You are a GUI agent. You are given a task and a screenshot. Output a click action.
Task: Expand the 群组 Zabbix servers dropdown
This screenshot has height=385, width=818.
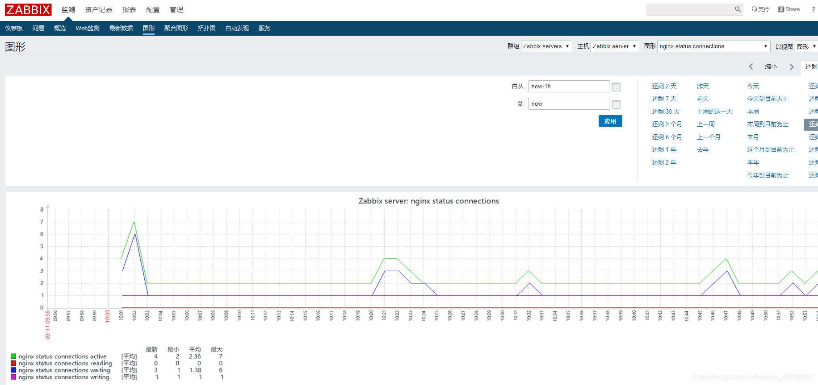click(546, 46)
